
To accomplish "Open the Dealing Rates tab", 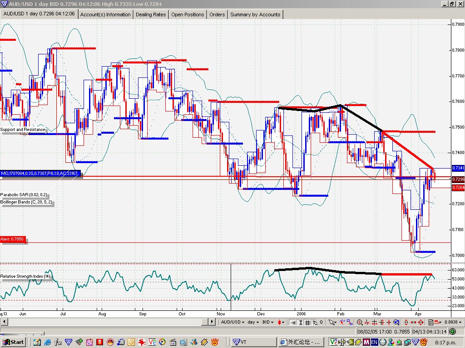I will click(151, 14).
